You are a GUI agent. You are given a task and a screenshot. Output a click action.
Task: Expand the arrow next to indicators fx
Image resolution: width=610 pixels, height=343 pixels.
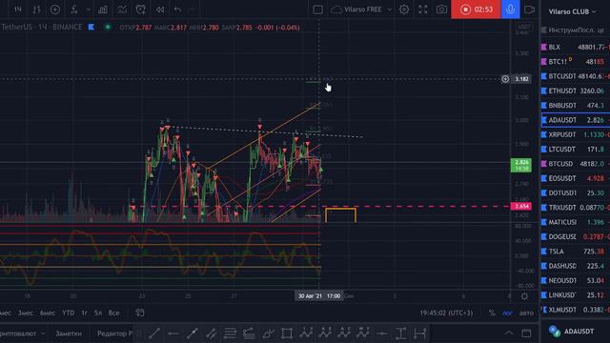point(89,10)
